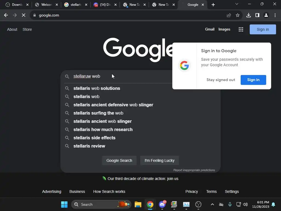Select suggestion stellaris ancient web slinger

point(140,121)
